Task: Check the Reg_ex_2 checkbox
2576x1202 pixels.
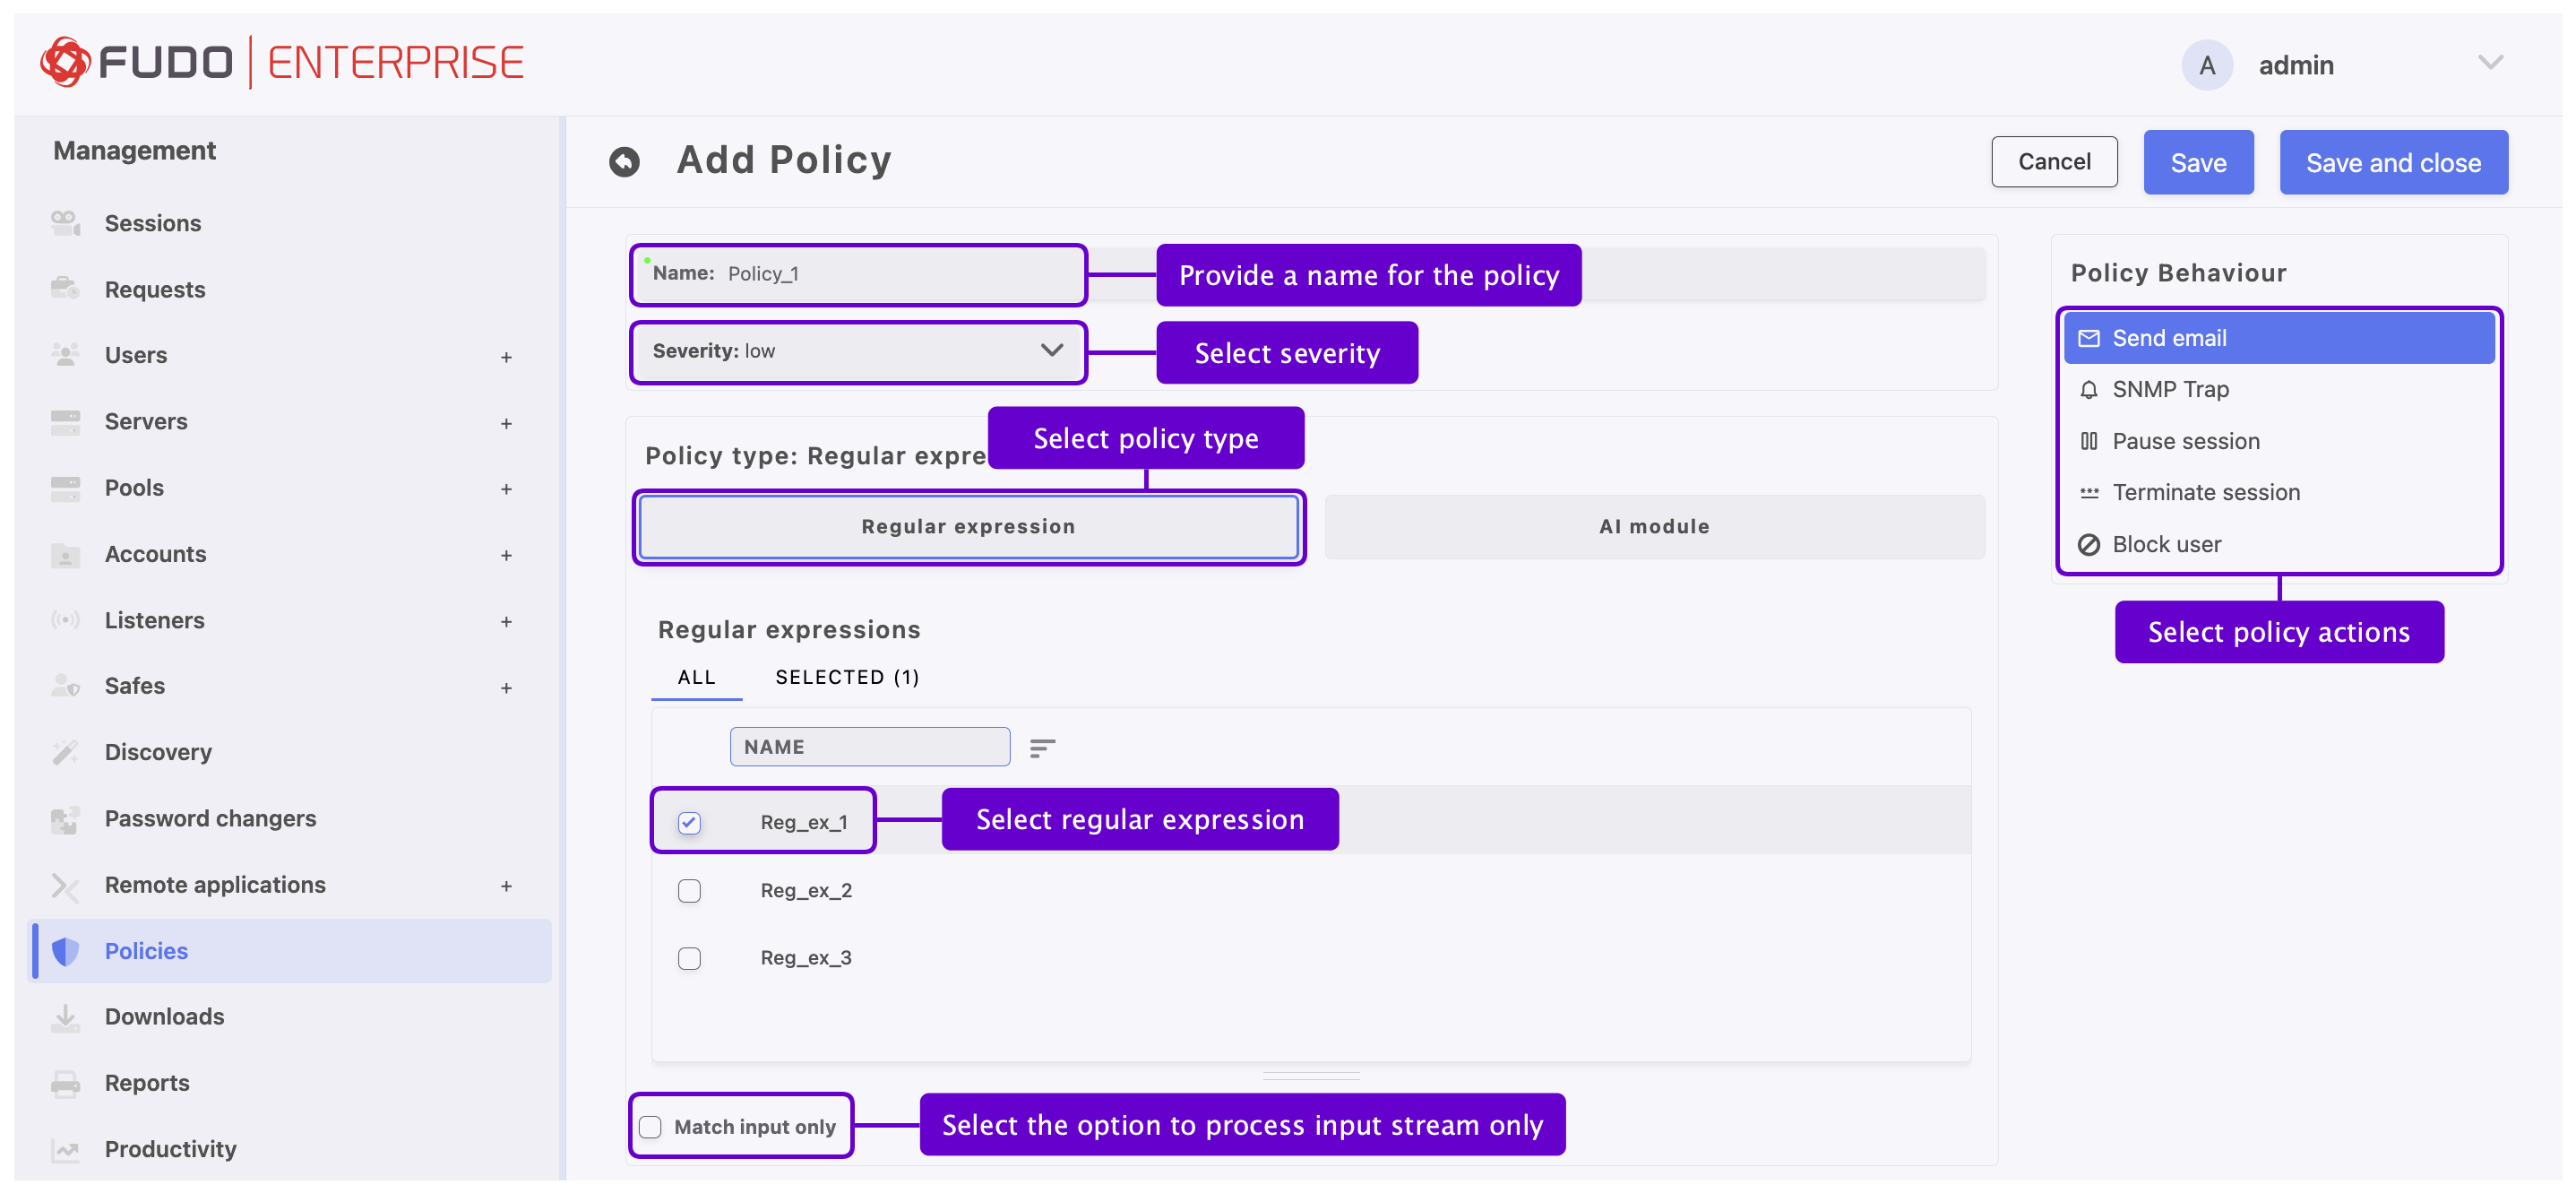Action: [689, 890]
